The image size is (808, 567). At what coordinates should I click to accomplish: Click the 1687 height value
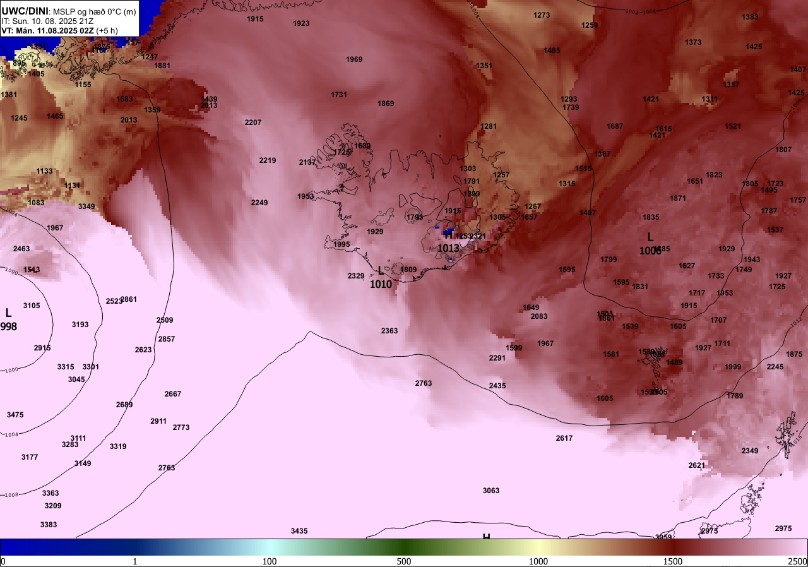coord(615,126)
